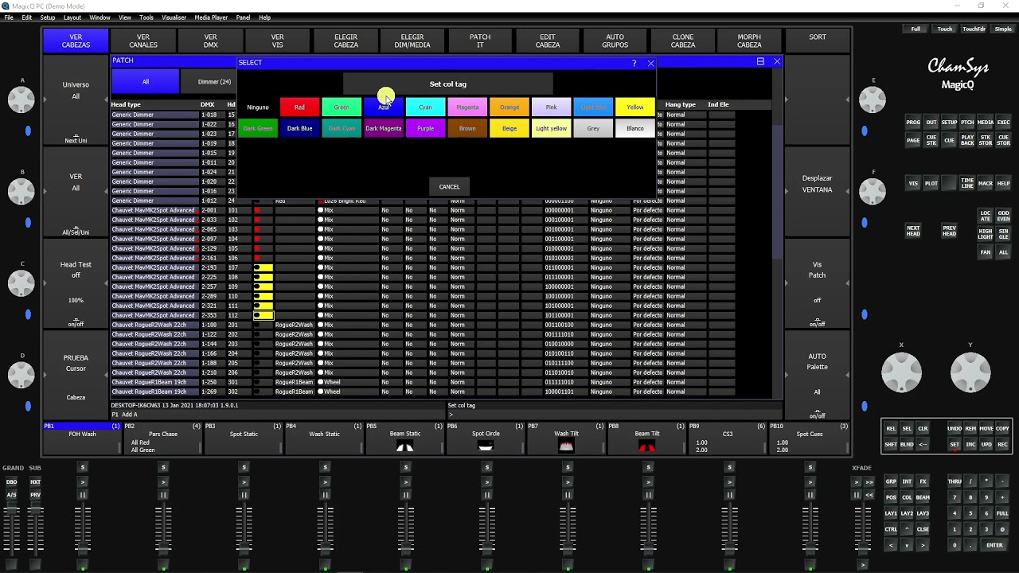Click the ELEGIR CABEZA soft button
1019x573 pixels.
pos(346,41)
